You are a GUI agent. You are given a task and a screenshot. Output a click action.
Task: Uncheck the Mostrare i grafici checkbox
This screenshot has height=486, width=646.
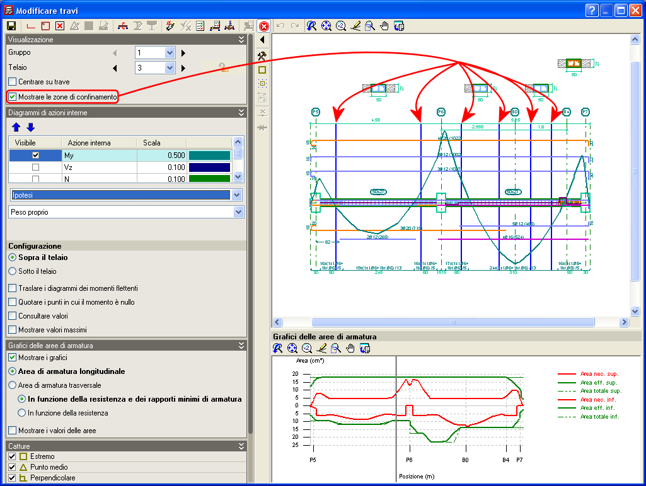(13, 357)
